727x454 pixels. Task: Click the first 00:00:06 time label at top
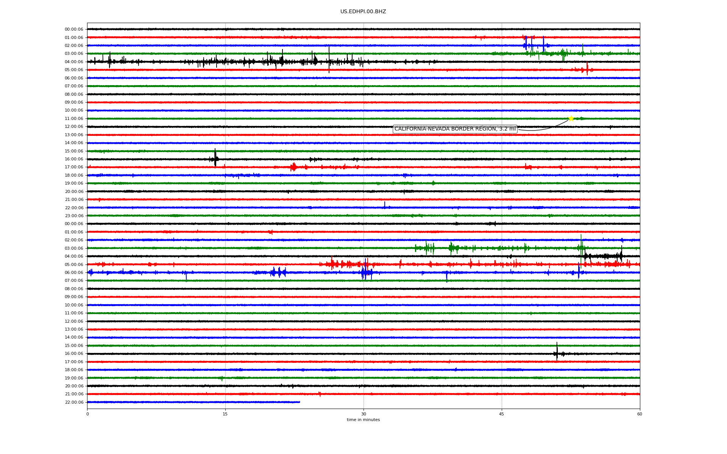point(74,30)
